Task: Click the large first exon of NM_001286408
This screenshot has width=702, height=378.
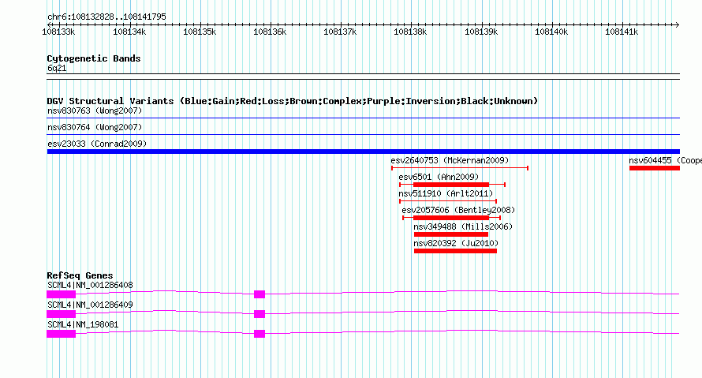Action: tap(62, 294)
